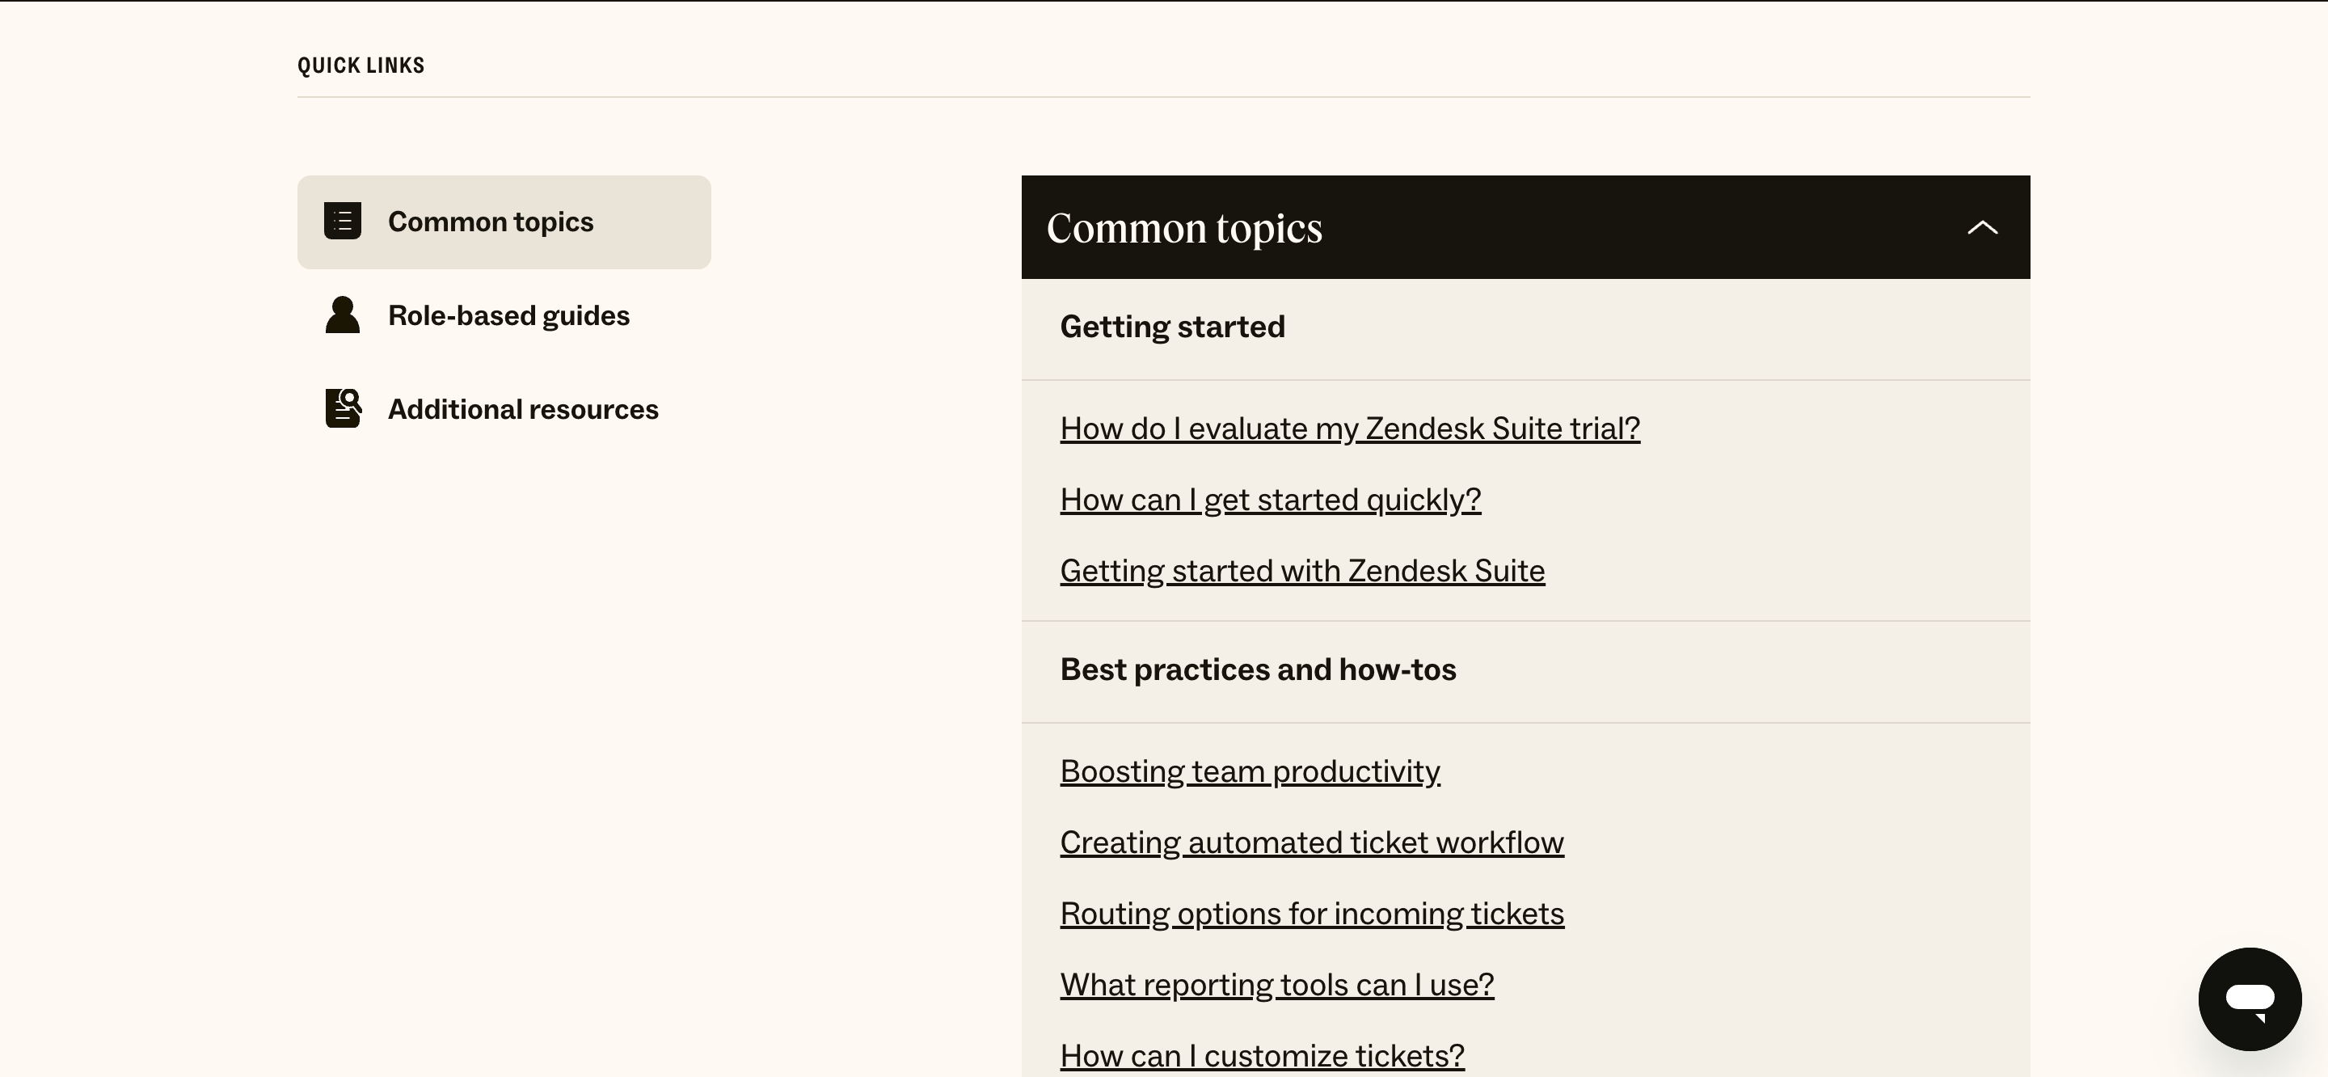This screenshot has width=2328, height=1077.
Task: Click the Role-based guides person icon
Action: click(342, 315)
